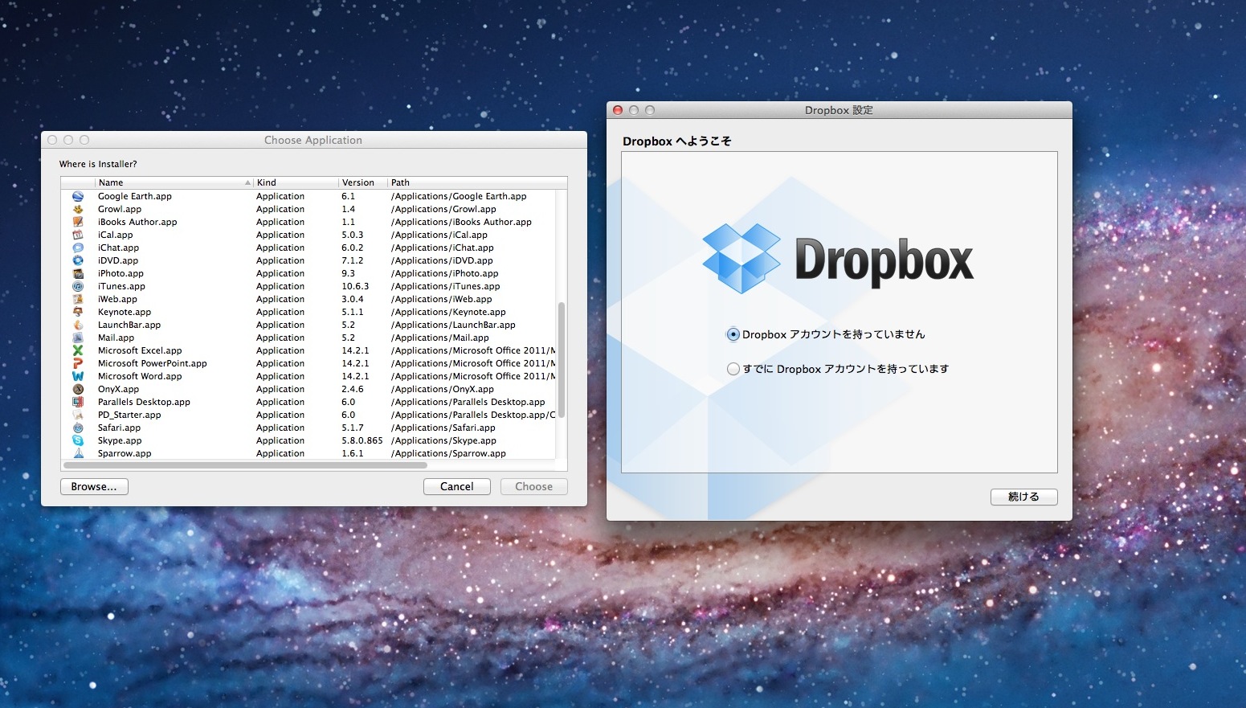Select Microsoft Word.app in the list
1246x708 pixels.
(140, 376)
